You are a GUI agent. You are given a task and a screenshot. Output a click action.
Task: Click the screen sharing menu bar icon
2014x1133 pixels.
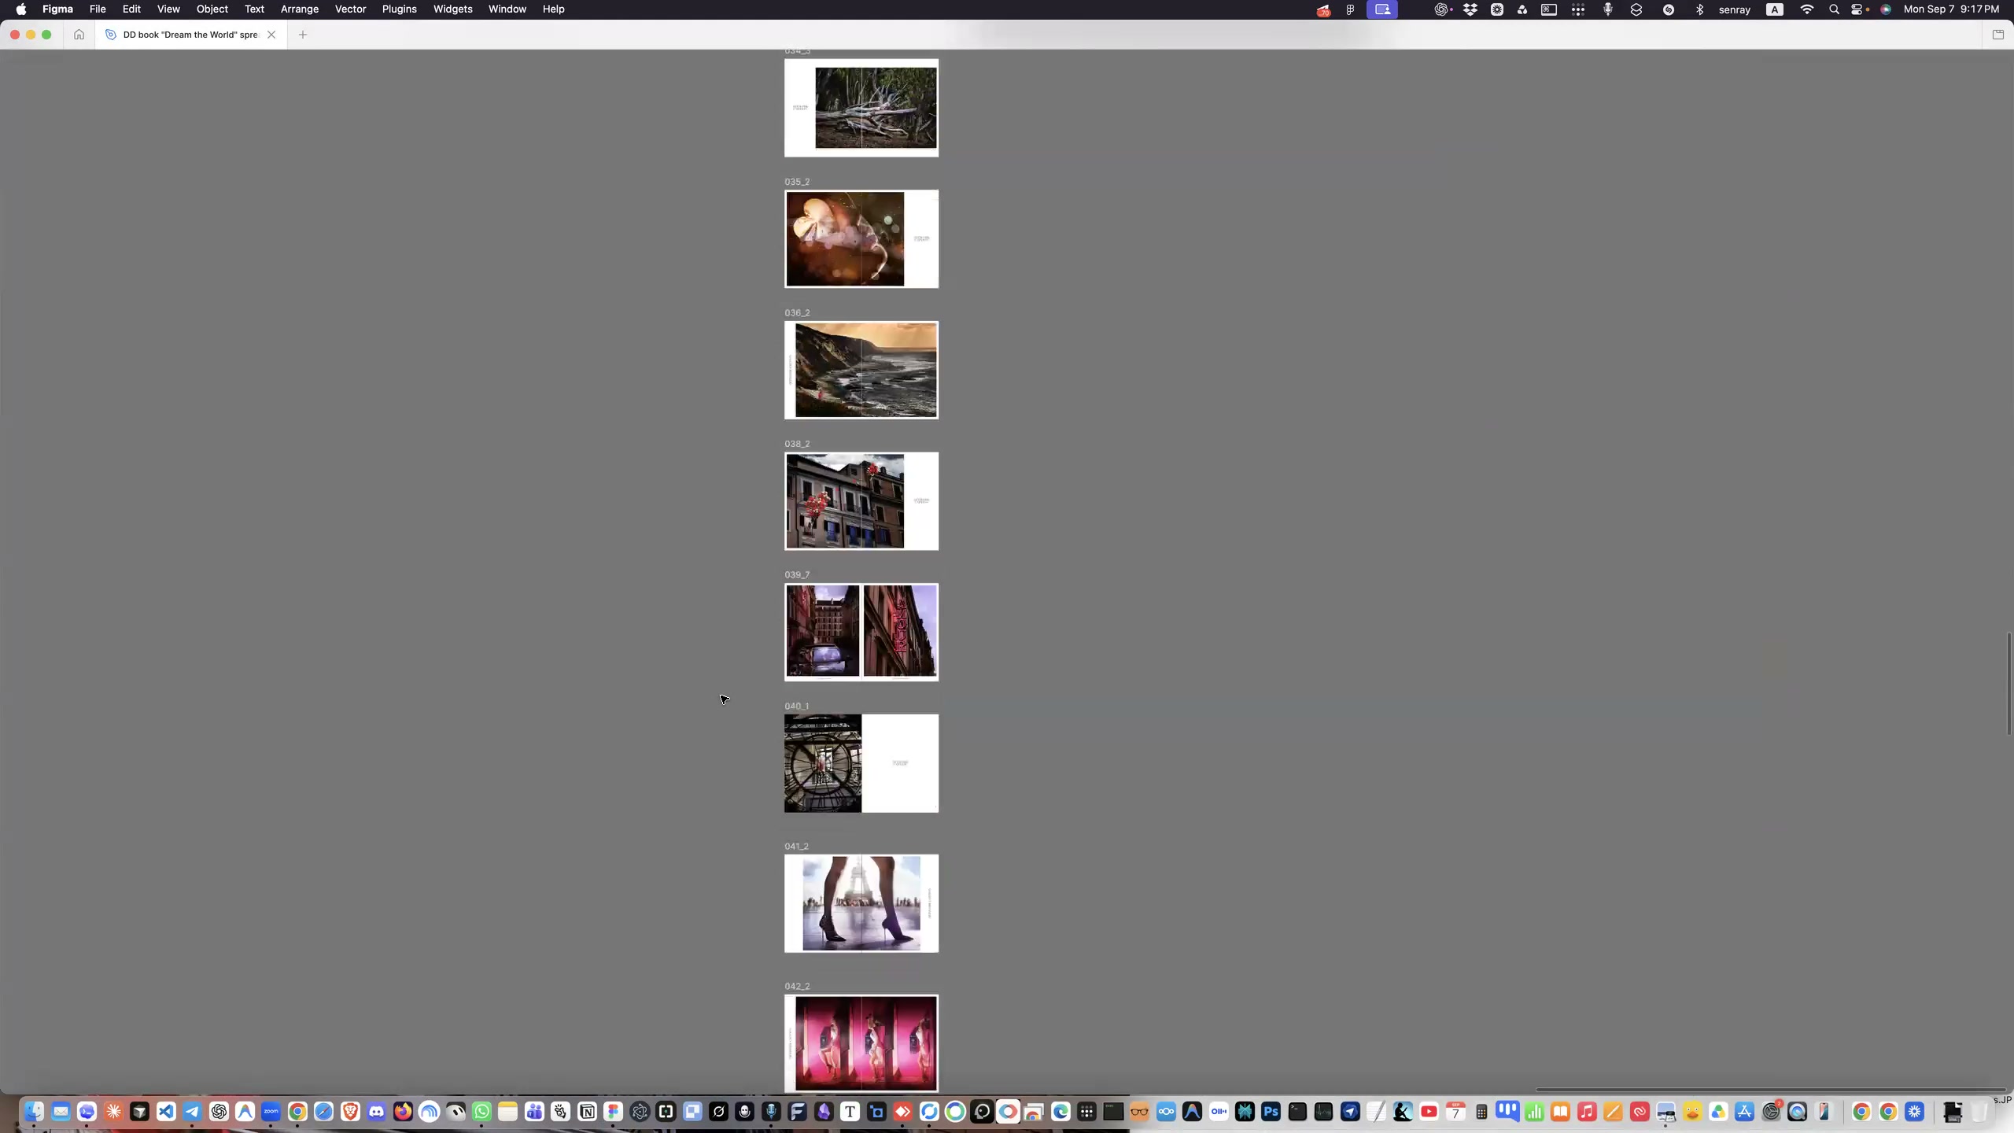(1382, 9)
